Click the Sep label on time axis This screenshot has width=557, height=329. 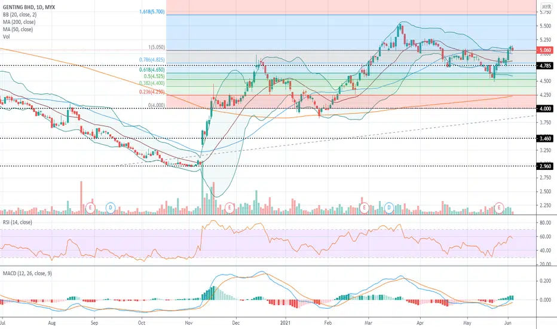[94, 323]
